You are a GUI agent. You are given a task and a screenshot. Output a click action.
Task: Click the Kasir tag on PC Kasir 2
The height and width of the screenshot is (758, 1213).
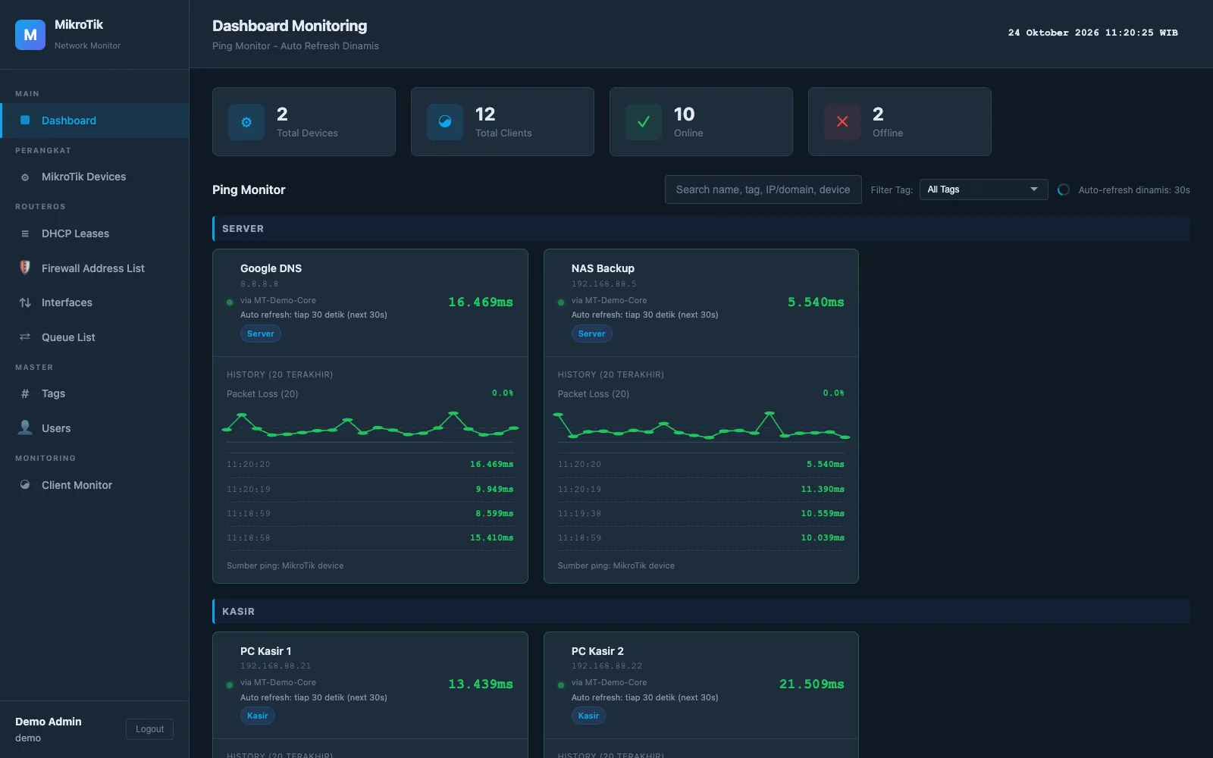pos(588,716)
